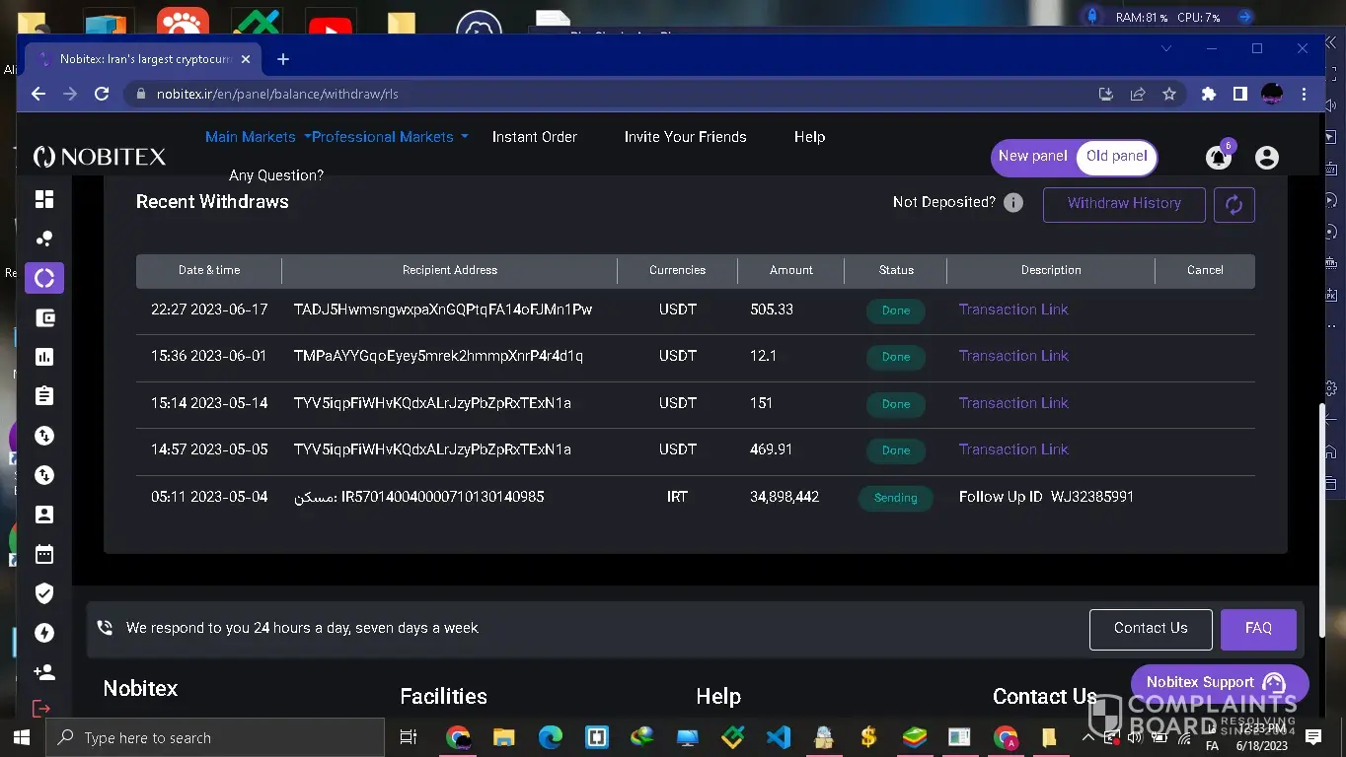Click the purple FAQ button
The image size is (1346, 757).
1258,629
